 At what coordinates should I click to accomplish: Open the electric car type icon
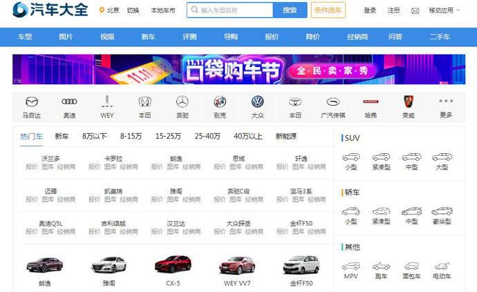[x=442, y=266]
